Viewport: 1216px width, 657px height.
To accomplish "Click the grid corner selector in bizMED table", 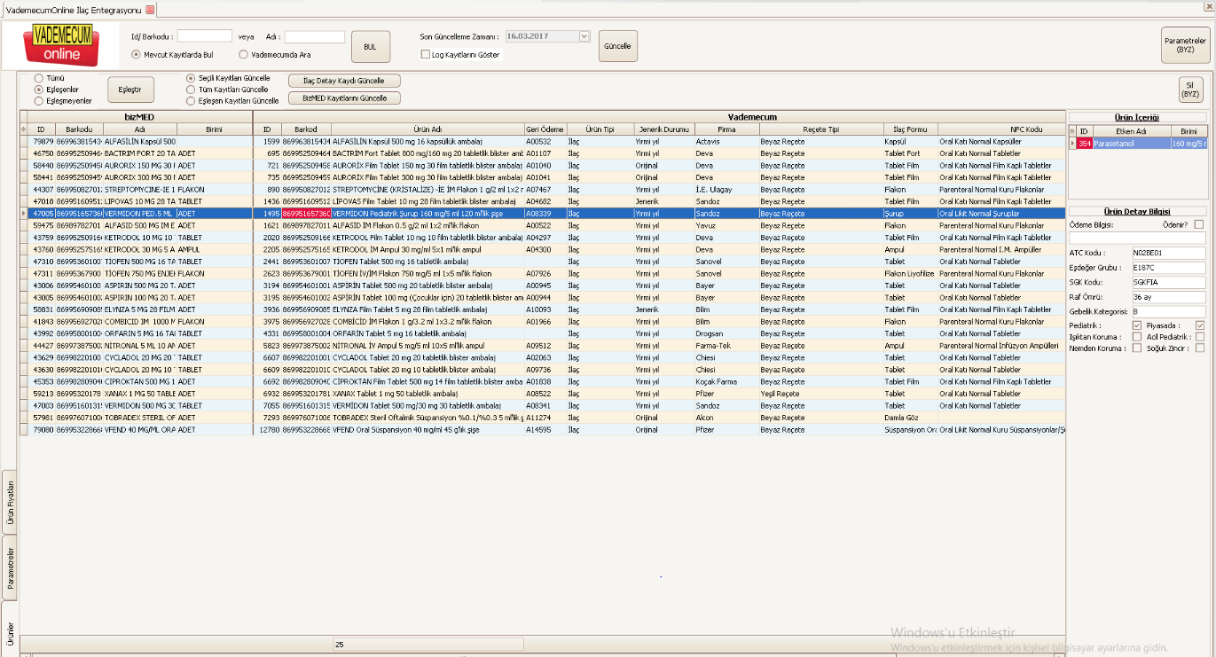I will click(24, 129).
